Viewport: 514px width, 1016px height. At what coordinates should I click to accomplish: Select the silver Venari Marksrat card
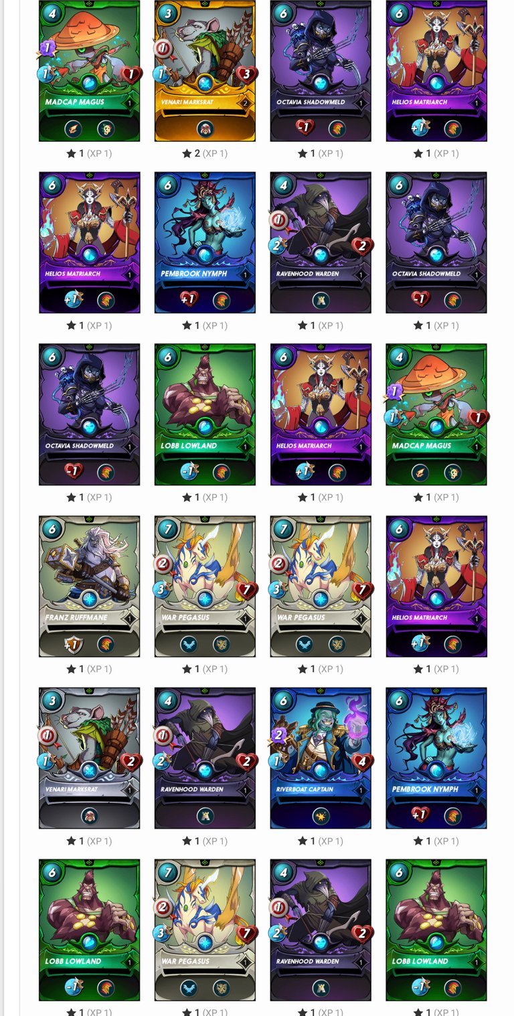click(89, 758)
